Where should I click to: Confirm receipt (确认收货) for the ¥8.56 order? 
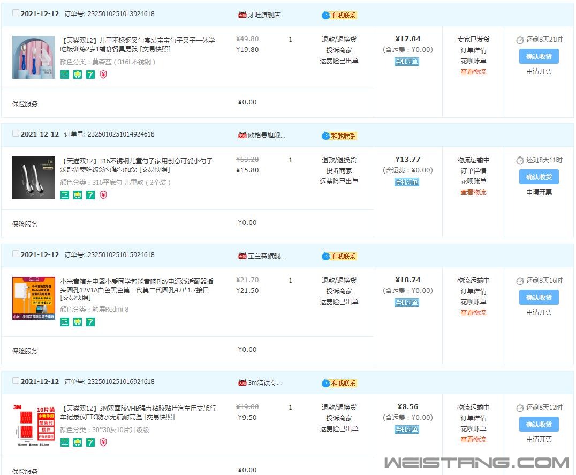(x=539, y=424)
